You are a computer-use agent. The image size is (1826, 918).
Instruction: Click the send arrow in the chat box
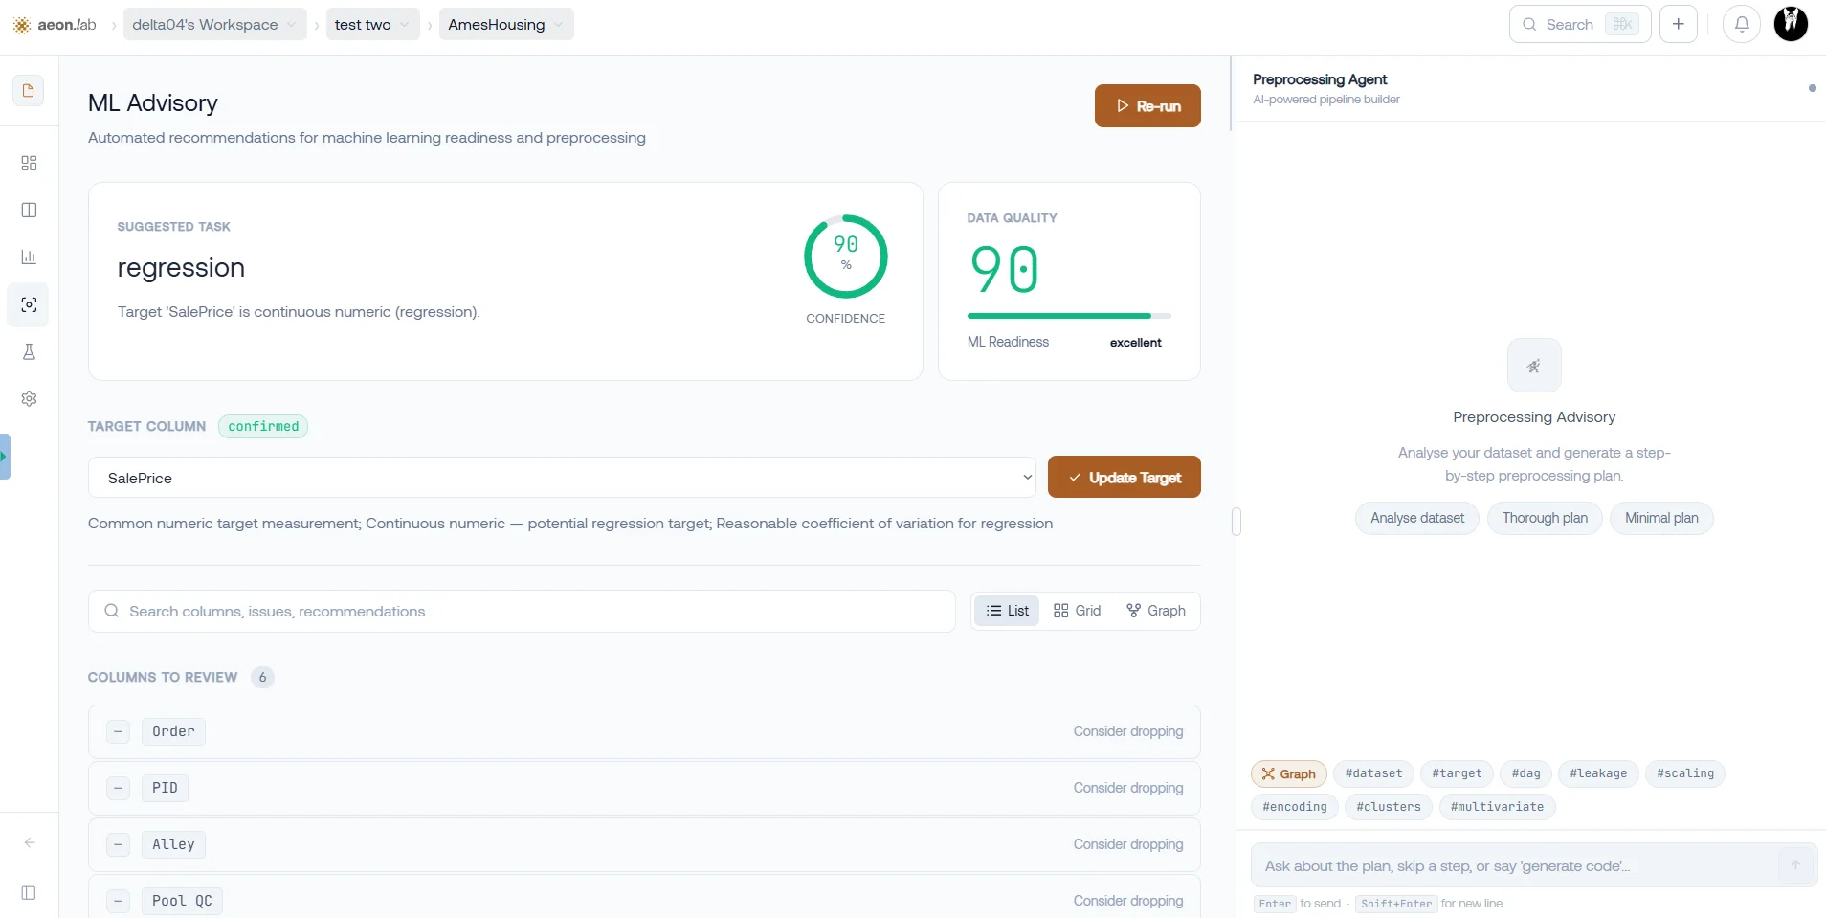(1795, 865)
